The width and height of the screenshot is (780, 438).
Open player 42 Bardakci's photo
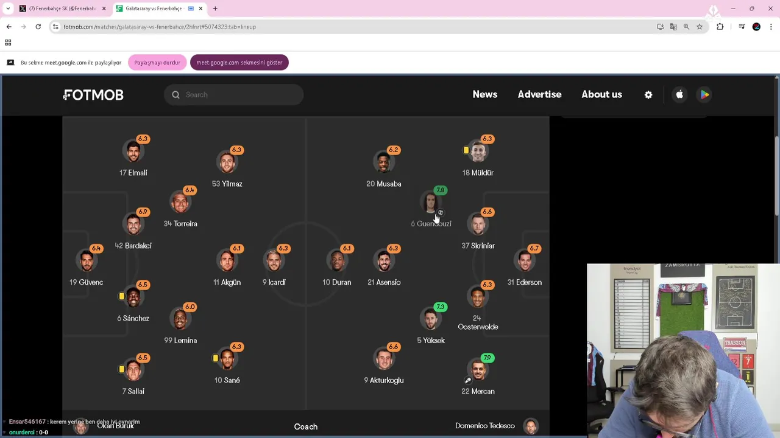[133, 224]
